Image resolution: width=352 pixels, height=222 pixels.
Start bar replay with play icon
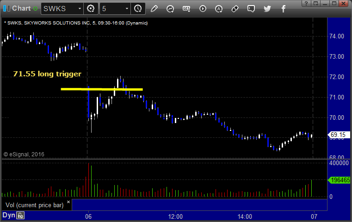click(x=203, y=9)
